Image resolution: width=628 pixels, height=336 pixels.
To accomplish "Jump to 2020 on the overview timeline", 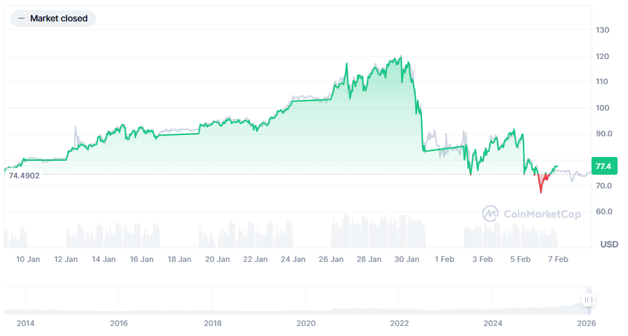I will [x=306, y=323].
